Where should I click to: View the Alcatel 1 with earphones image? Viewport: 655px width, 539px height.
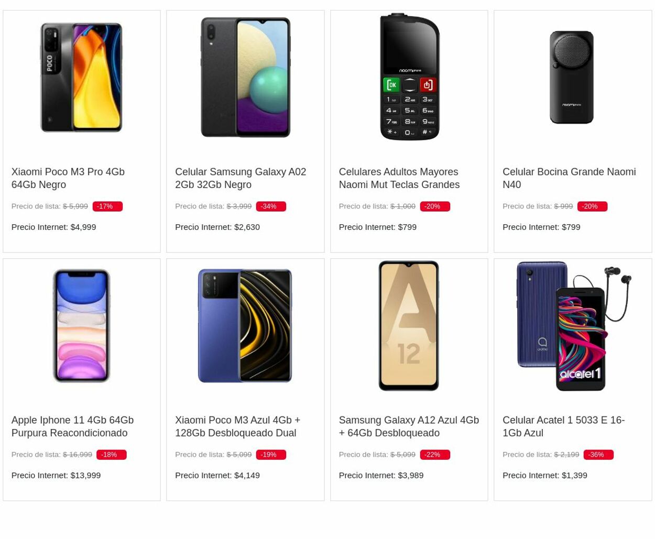[572, 325]
